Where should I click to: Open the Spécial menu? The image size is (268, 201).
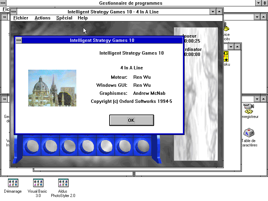(x=64, y=18)
